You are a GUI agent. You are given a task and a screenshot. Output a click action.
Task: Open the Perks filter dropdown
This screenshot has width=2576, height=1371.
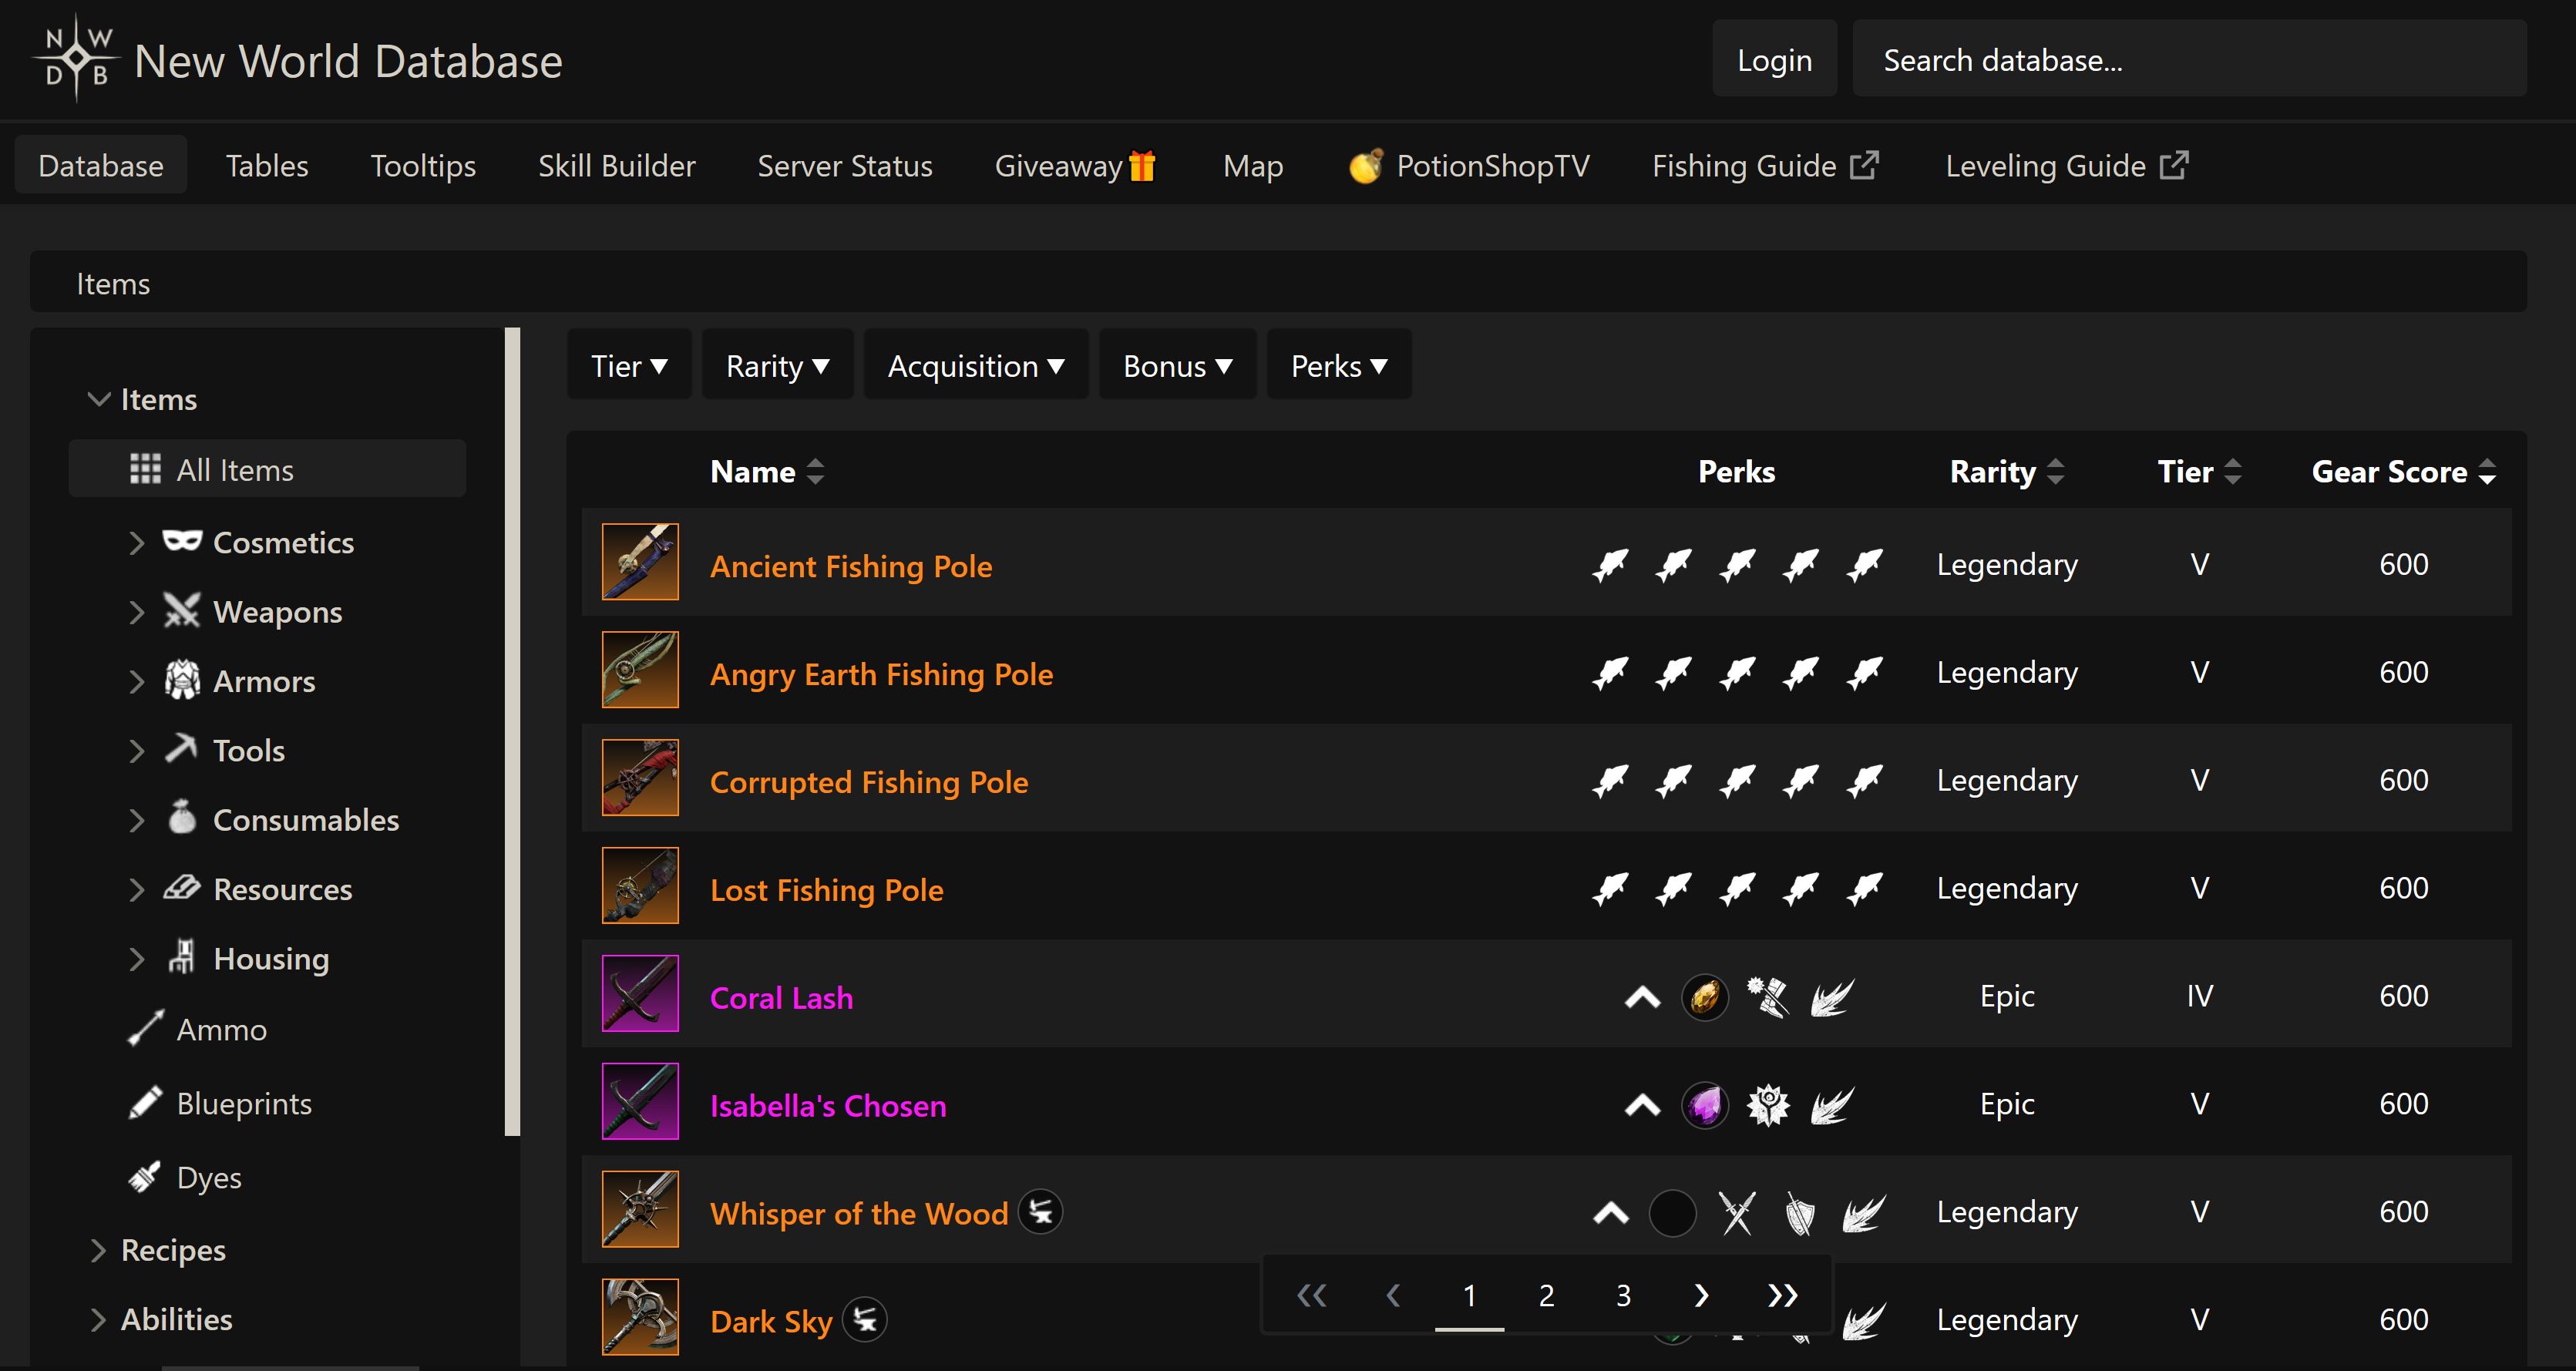pos(1338,366)
